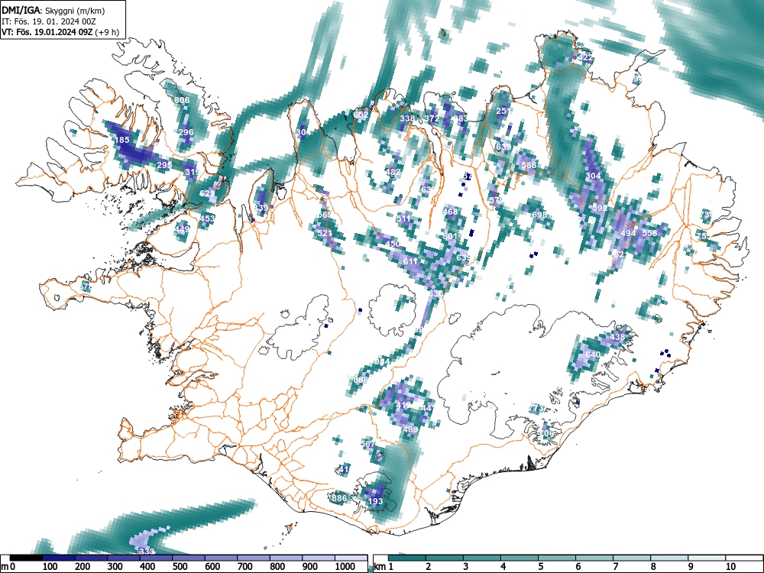Image resolution: width=764 pixels, height=573 pixels.
Task: Click the number 569 on the map
Action: tap(325, 215)
